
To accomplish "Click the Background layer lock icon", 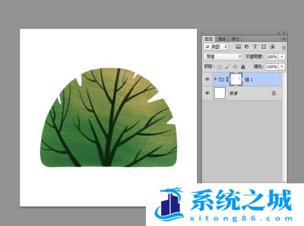I will click(274, 93).
